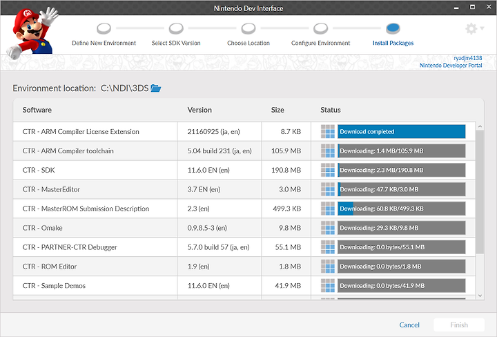Image resolution: width=497 pixels, height=337 pixels.
Task: Click the 499.3 KB size cell
Action: (x=287, y=209)
